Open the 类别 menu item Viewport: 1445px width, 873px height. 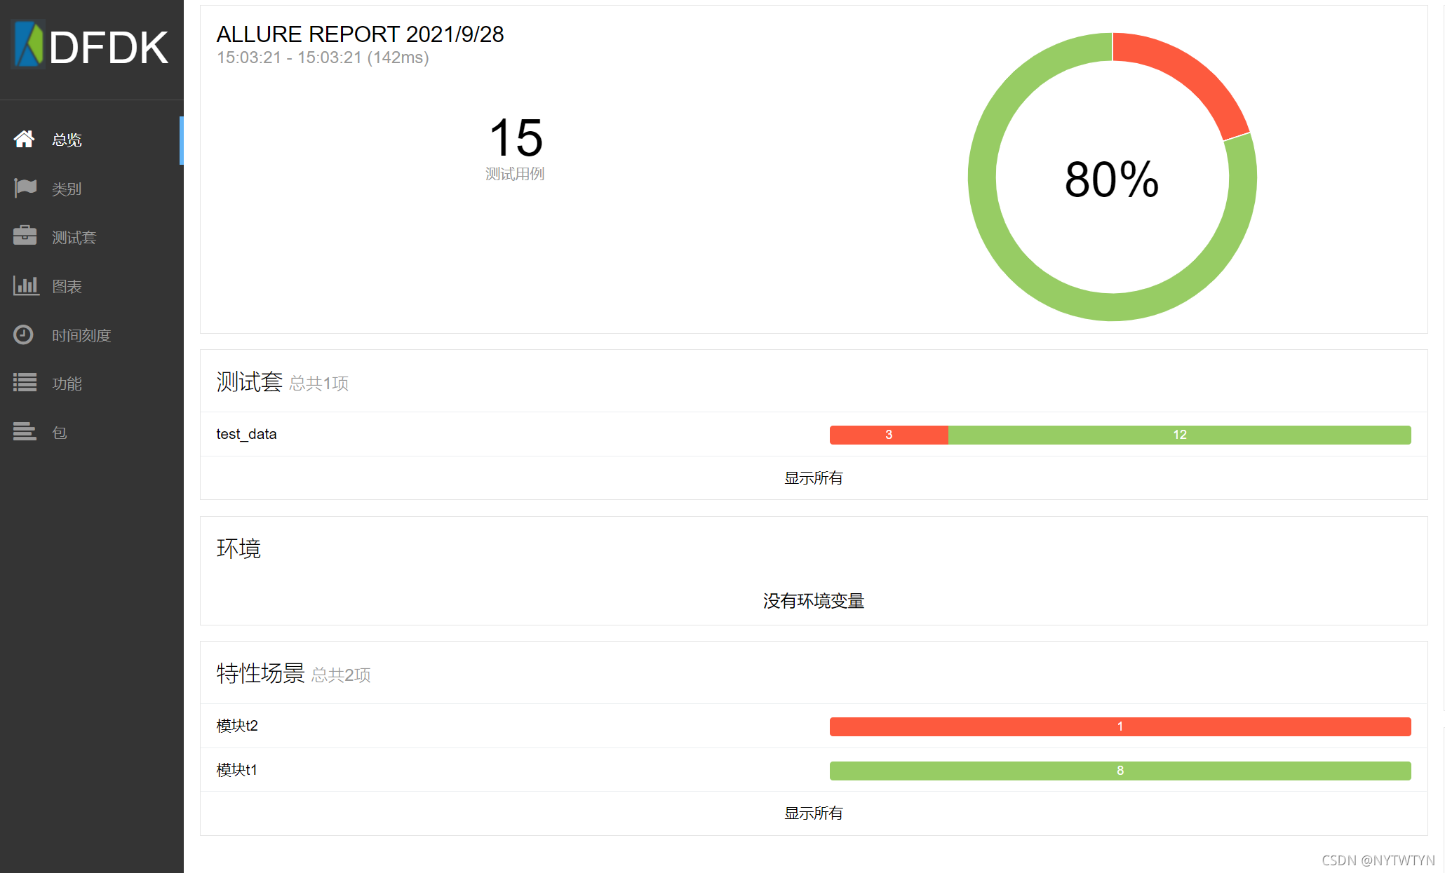[x=67, y=189]
